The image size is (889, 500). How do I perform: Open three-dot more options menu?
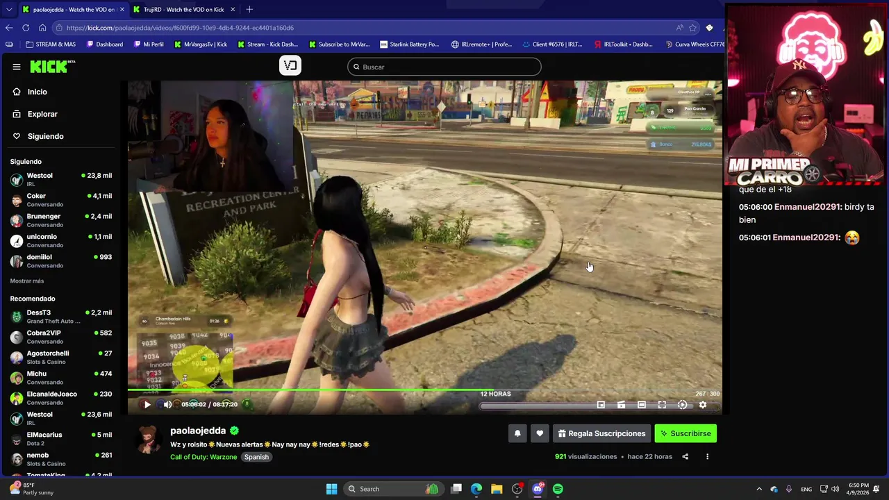(707, 456)
